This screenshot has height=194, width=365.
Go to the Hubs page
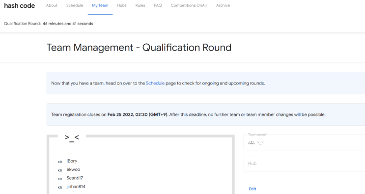coord(122,5)
